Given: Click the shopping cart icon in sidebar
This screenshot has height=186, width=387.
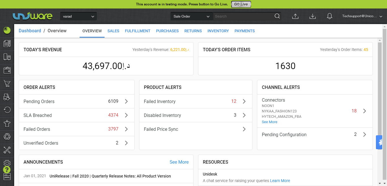Looking at the screenshot, I should pyautogui.click(x=7, y=84).
